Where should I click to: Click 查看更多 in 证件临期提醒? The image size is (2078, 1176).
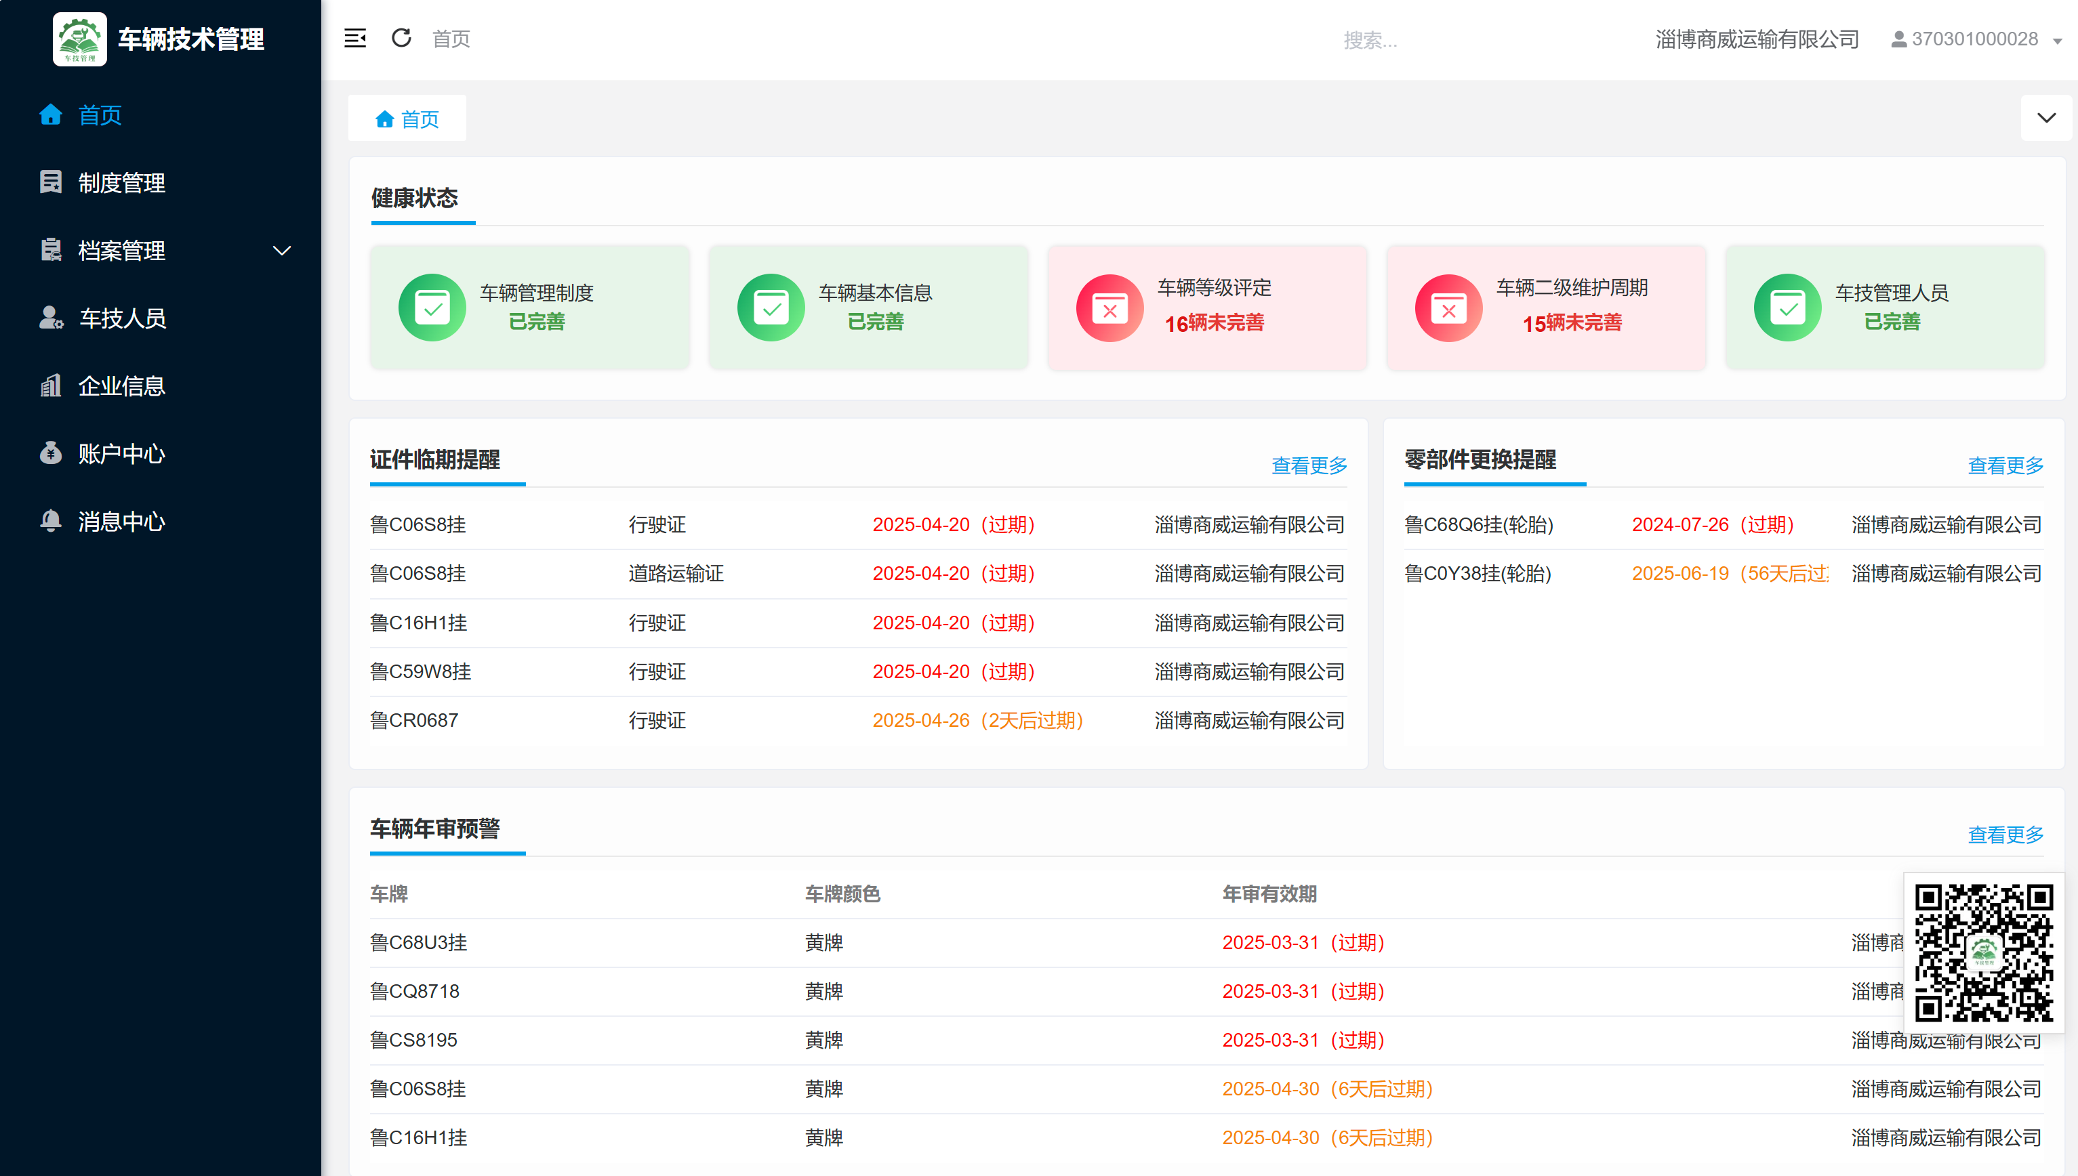[x=1309, y=465]
